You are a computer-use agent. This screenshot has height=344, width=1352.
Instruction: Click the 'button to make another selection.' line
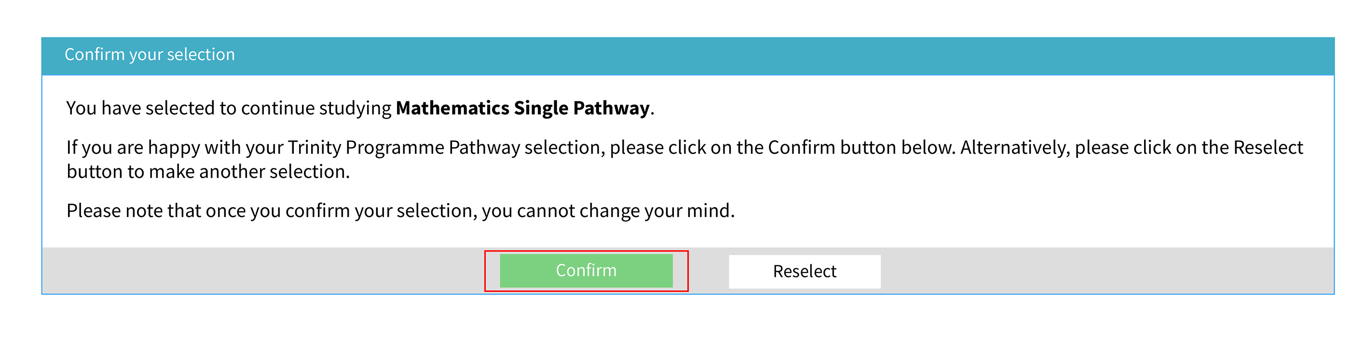point(208,172)
